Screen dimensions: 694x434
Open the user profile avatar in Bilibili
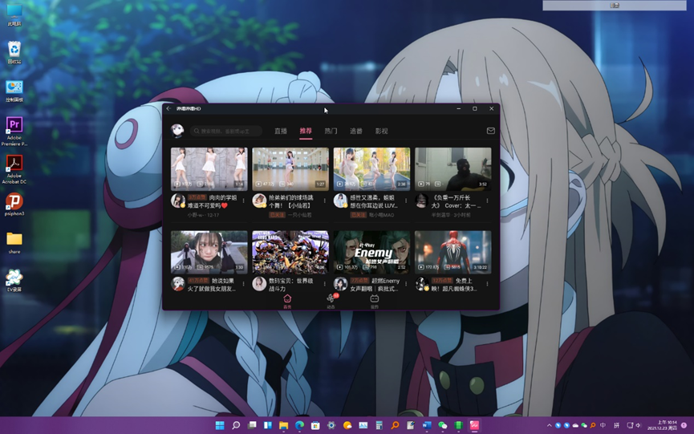click(177, 131)
